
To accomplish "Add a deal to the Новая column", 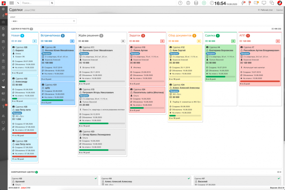I will (x=35, y=41).
